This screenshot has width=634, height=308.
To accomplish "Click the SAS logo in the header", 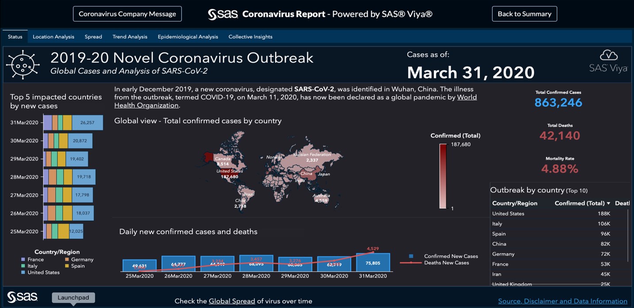I will pyautogui.click(x=223, y=14).
